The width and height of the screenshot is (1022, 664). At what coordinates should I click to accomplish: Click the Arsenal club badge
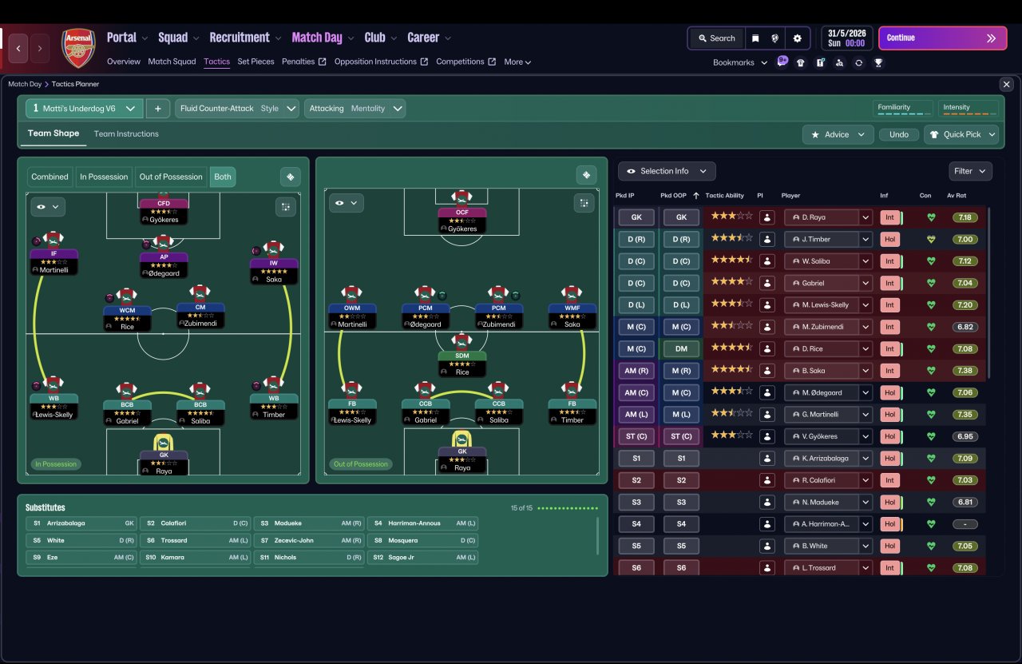(x=78, y=48)
